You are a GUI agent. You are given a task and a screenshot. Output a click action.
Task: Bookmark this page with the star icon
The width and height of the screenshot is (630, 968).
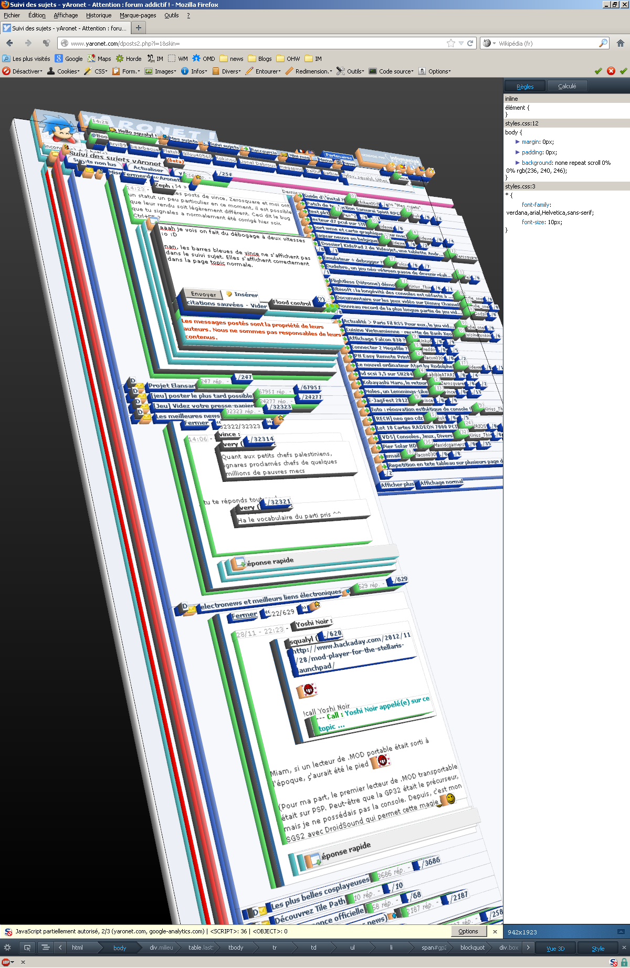[450, 44]
